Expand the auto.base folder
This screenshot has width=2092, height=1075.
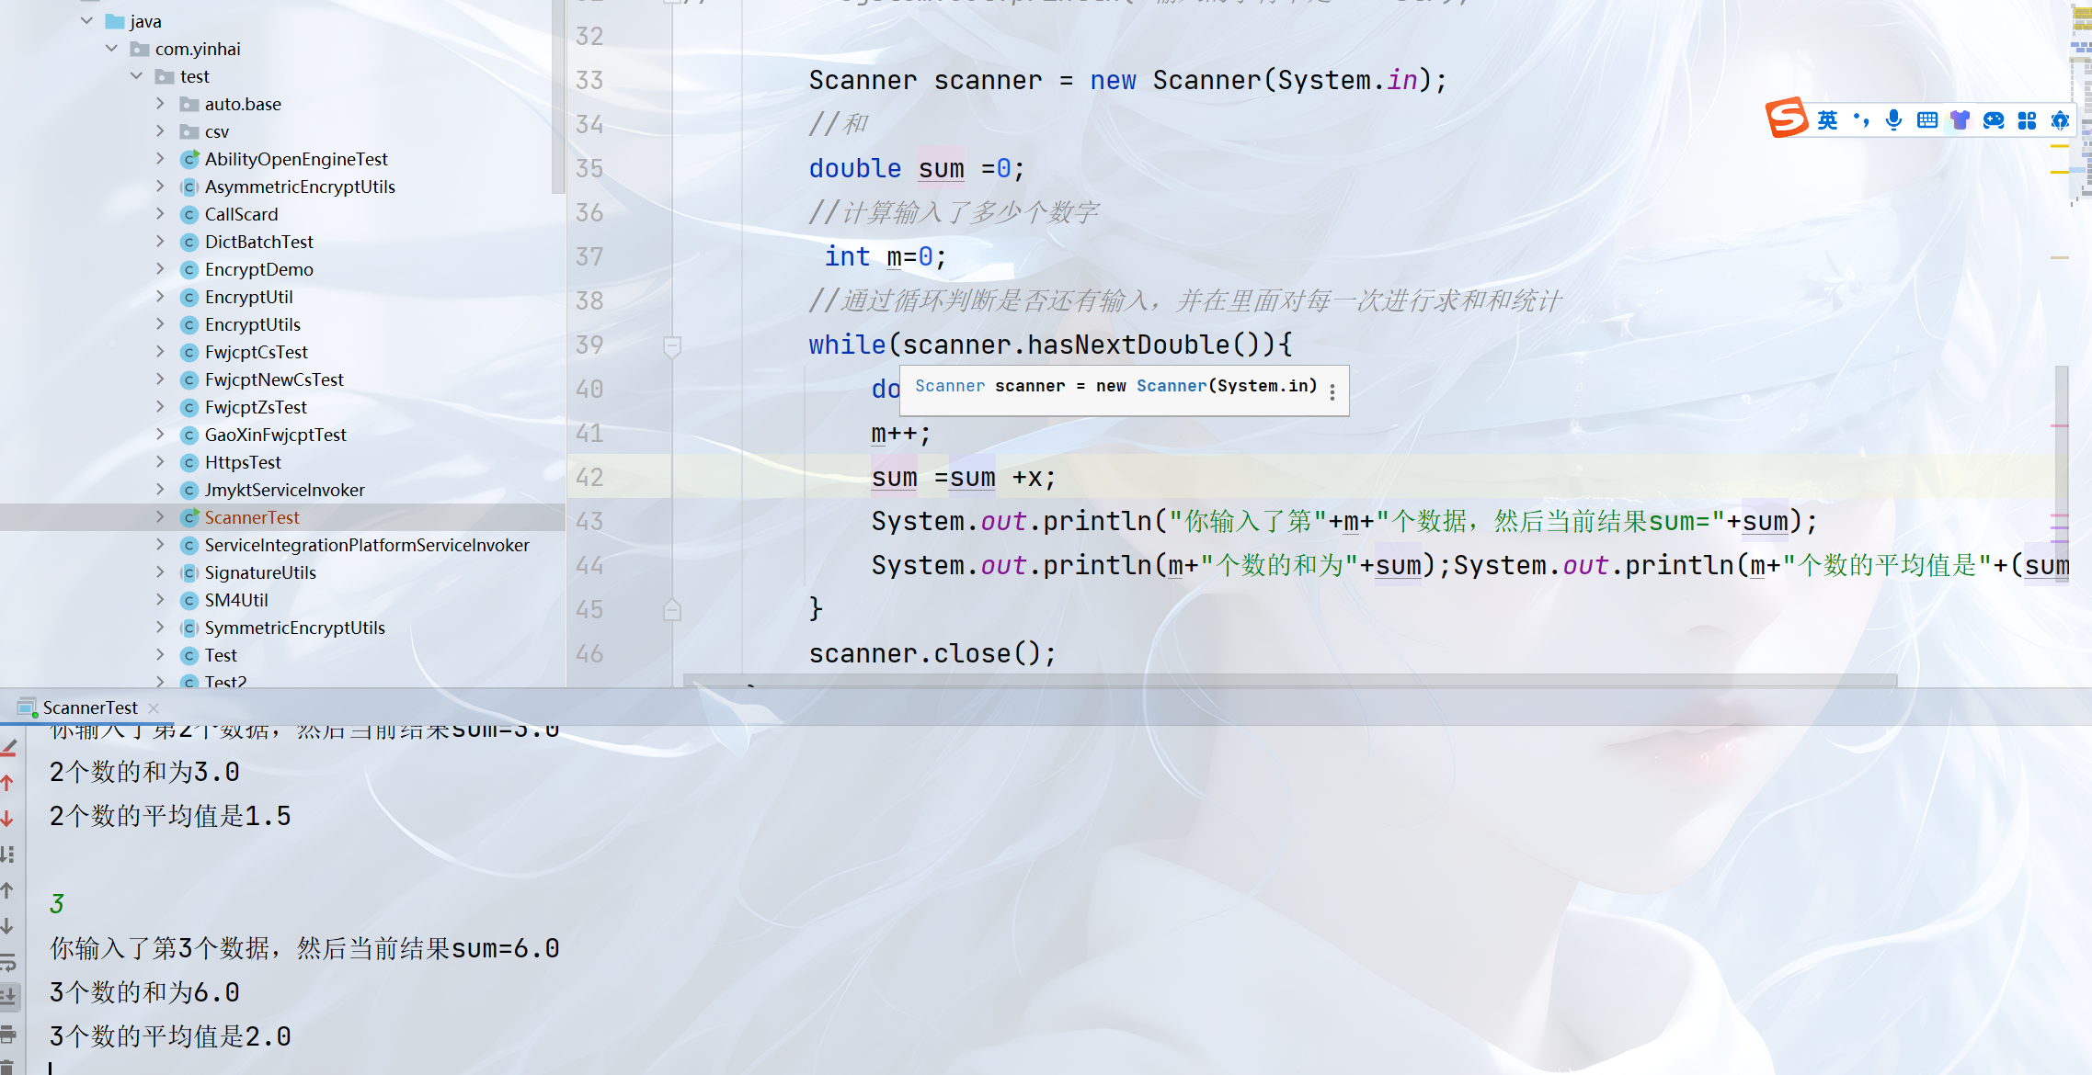[x=160, y=104]
